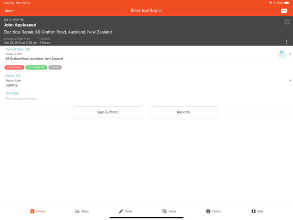Open the chat message bubble icon
The image size is (293, 220).
pyautogui.click(x=284, y=11)
